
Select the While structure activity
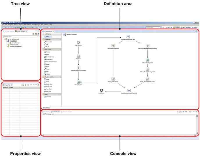coord(47,82)
